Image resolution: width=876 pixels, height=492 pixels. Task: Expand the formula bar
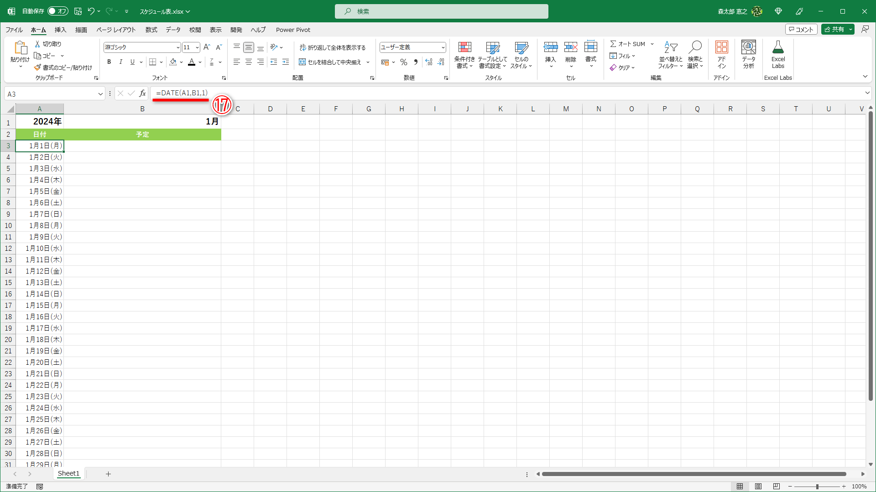click(x=867, y=93)
